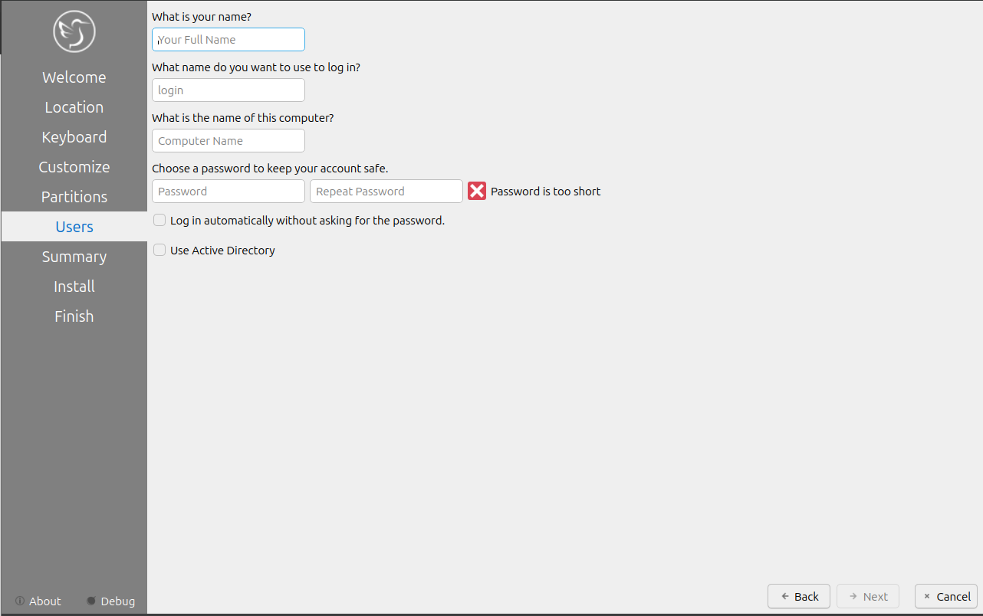
Task: Jump to the Partitions step
Action: (x=74, y=197)
